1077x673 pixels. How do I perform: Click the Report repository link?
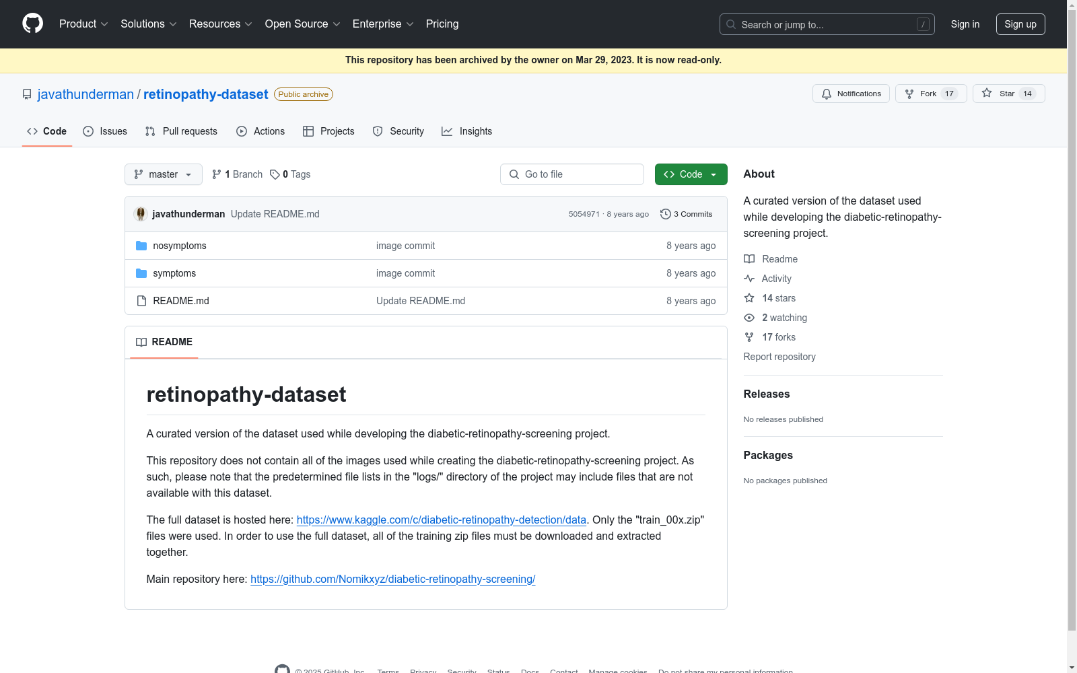[x=779, y=357]
